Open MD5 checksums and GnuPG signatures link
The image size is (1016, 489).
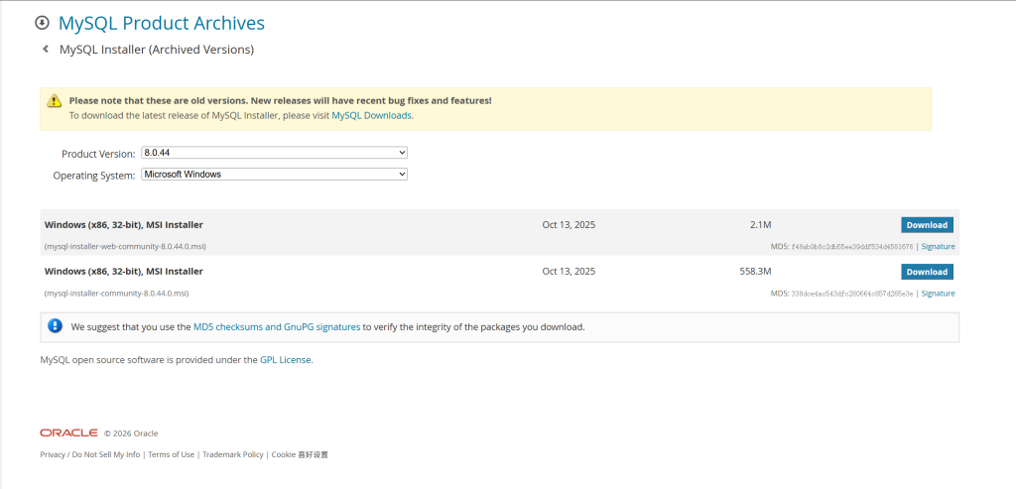277,327
